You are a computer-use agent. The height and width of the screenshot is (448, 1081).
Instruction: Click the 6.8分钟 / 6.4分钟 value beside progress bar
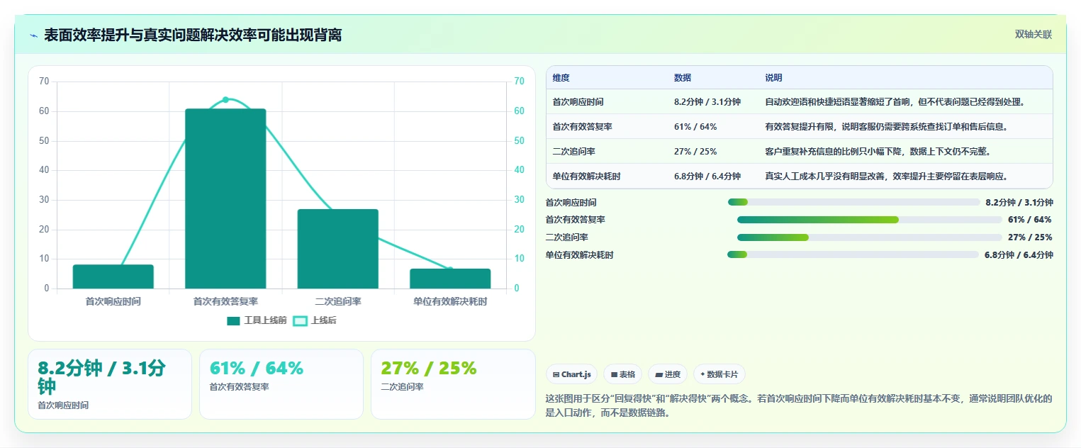click(1019, 254)
